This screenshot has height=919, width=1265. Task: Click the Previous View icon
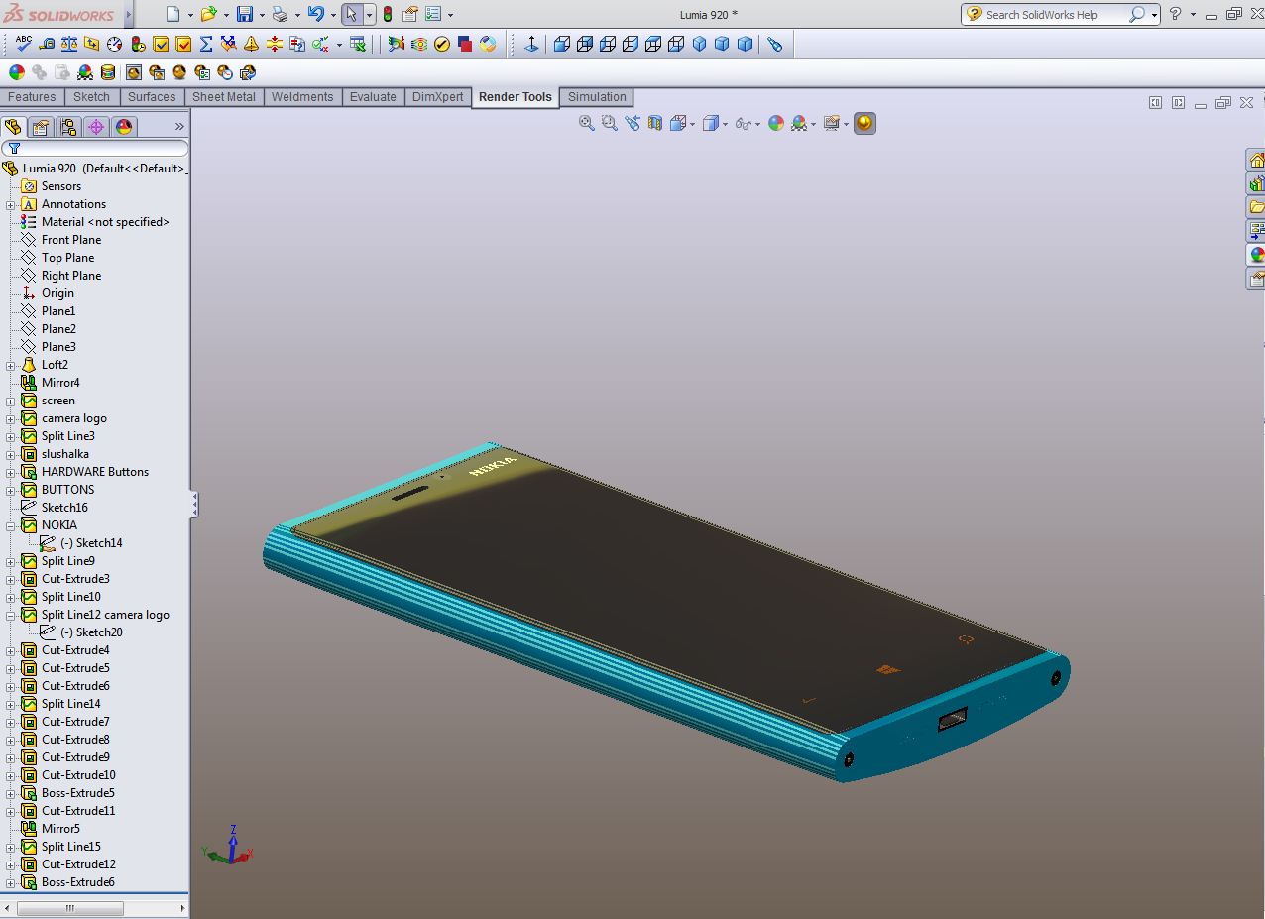click(632, 123)
